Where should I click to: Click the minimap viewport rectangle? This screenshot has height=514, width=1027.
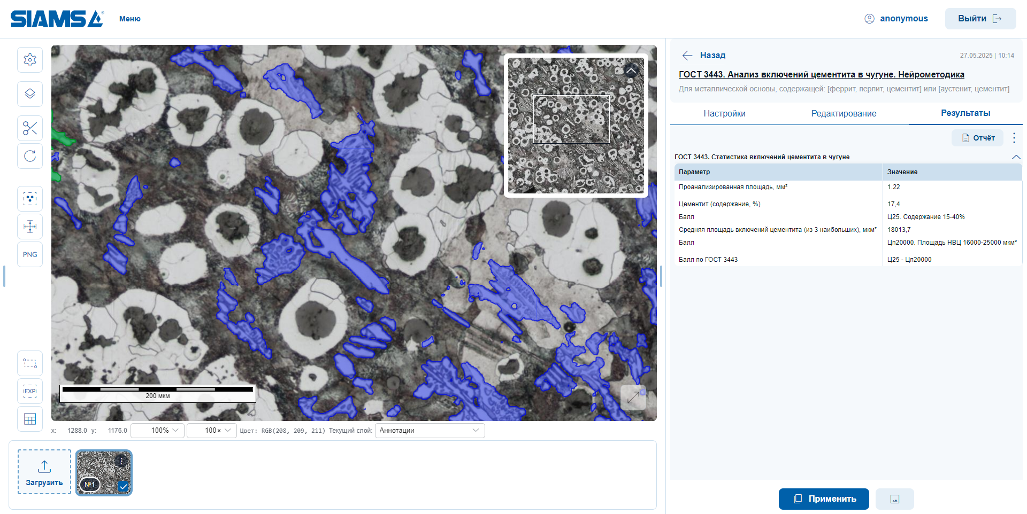(571, 119)
